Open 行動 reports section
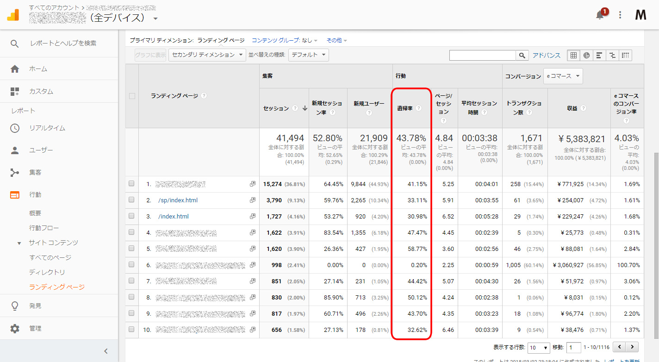 (x=35, y=194)
